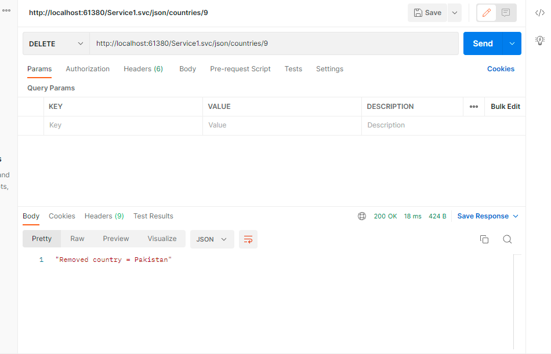Screen dimensions: 551x354
Task: Click the Value query parameter field
Action: [x=282, y=125]
